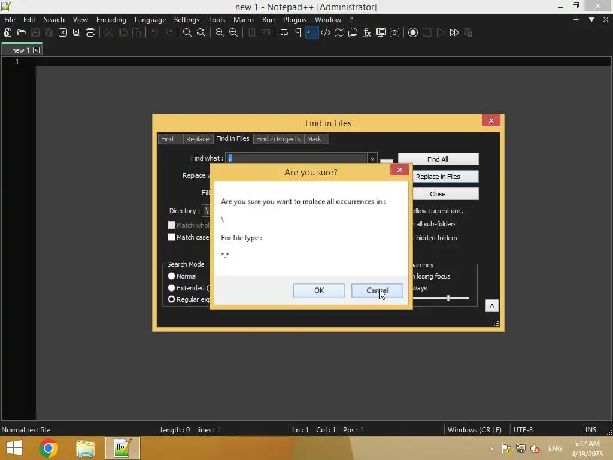Click the Windows Start button
The image size is (613, 460).
pyautogui.click(x=14, y=448)
